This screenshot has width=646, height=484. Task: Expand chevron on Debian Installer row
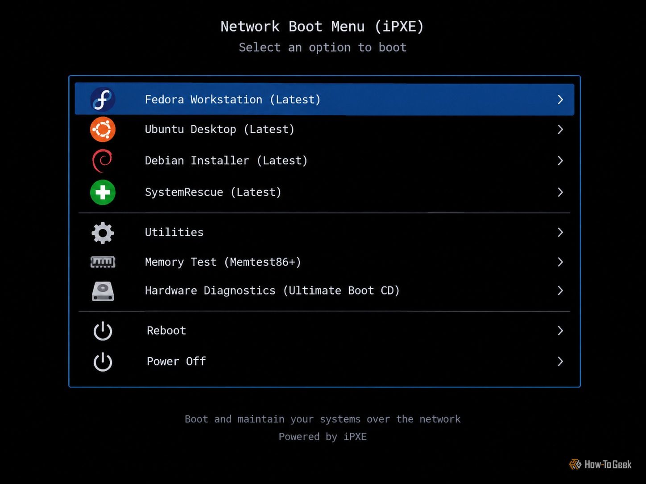point(560,160)
